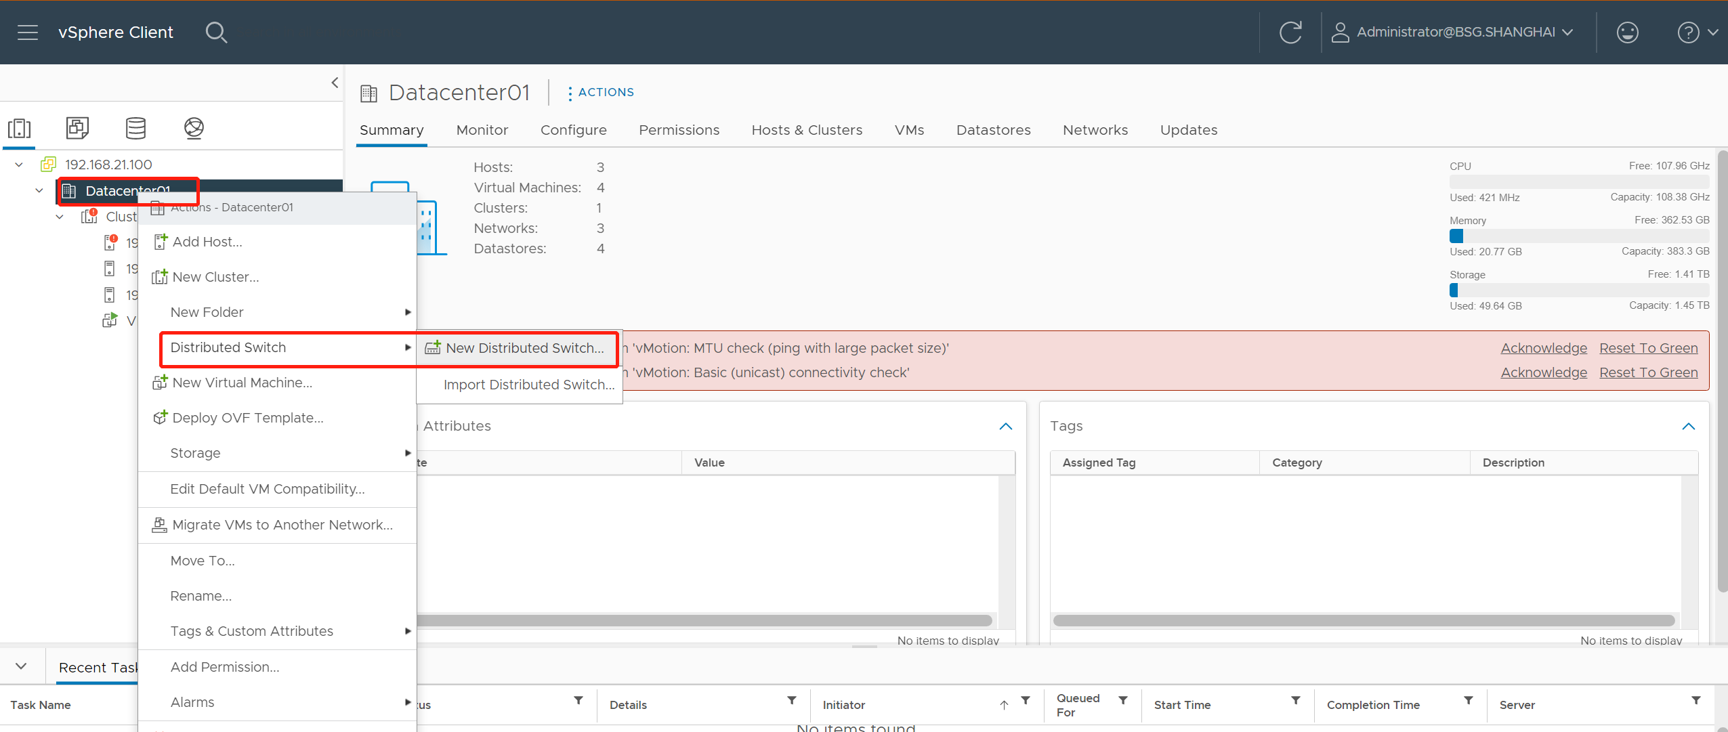This screenshot has height=732, width=1728.
Task: Click the Datacenter icon in the left tree
Action: point(70,190)
